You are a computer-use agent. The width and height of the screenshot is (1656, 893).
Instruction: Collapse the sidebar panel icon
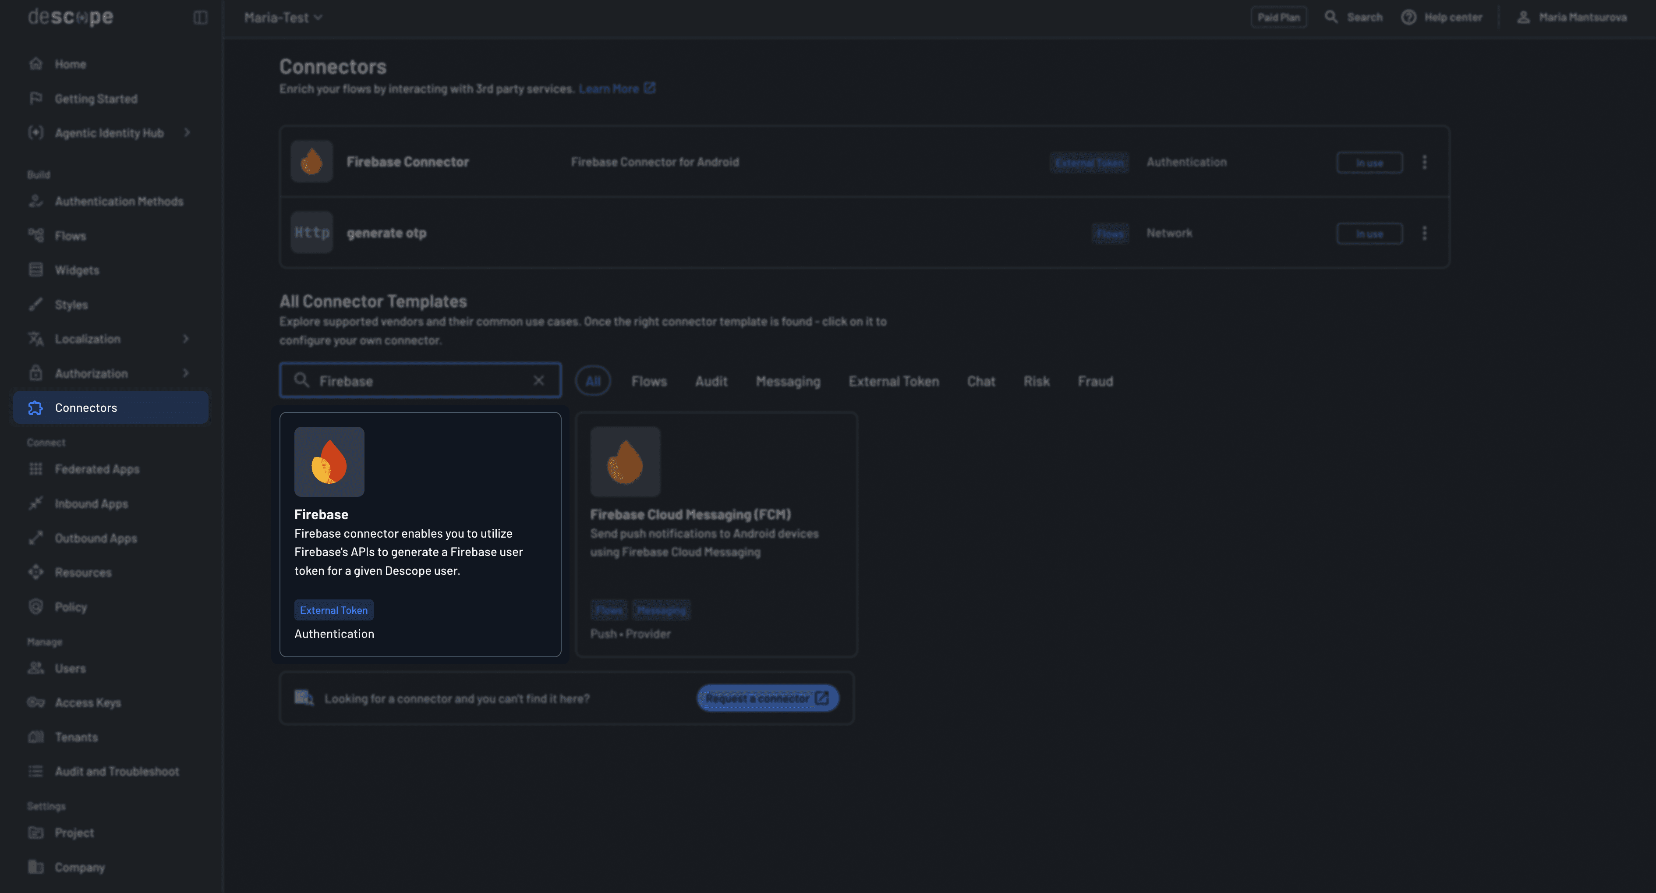click(x=201, y=18)
